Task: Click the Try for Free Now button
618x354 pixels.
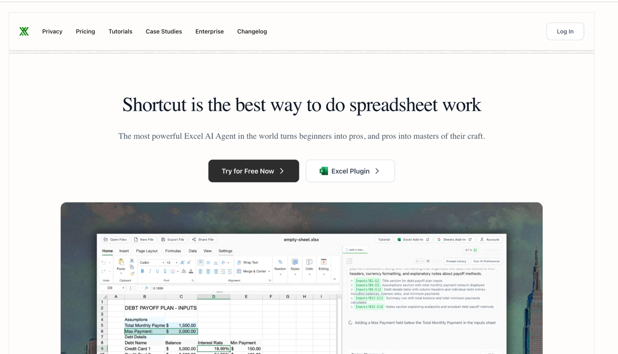Action: coord(254,171)
